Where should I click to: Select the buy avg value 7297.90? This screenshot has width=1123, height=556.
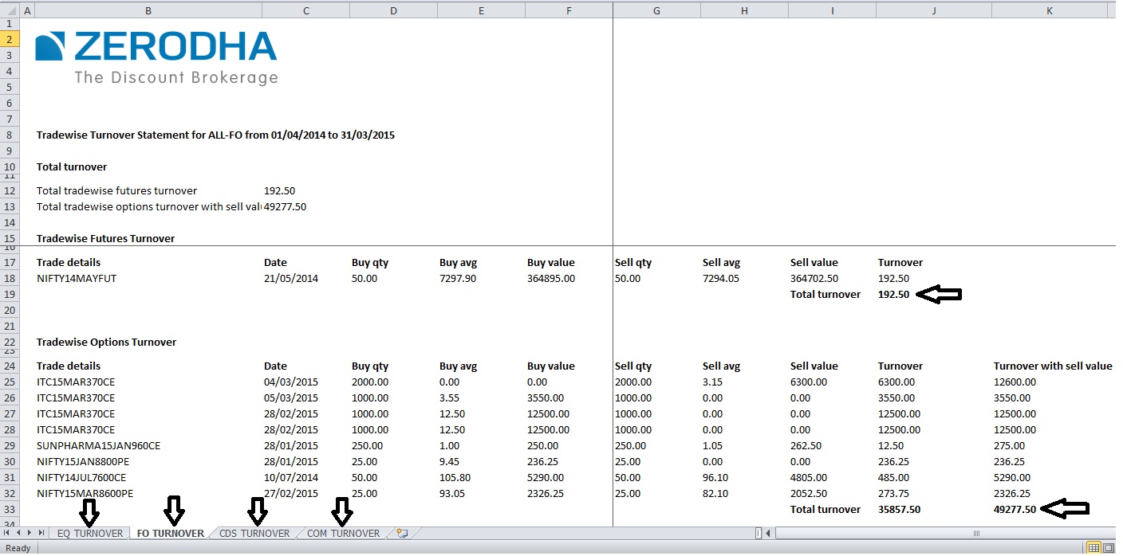(458, 278)
